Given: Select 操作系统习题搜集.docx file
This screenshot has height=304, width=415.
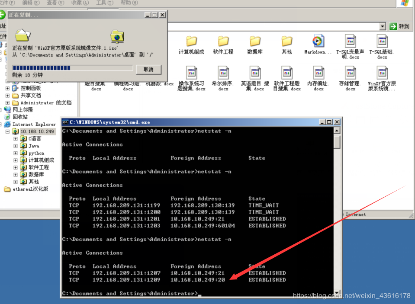Looking at the screenshot, I should 191,73.
